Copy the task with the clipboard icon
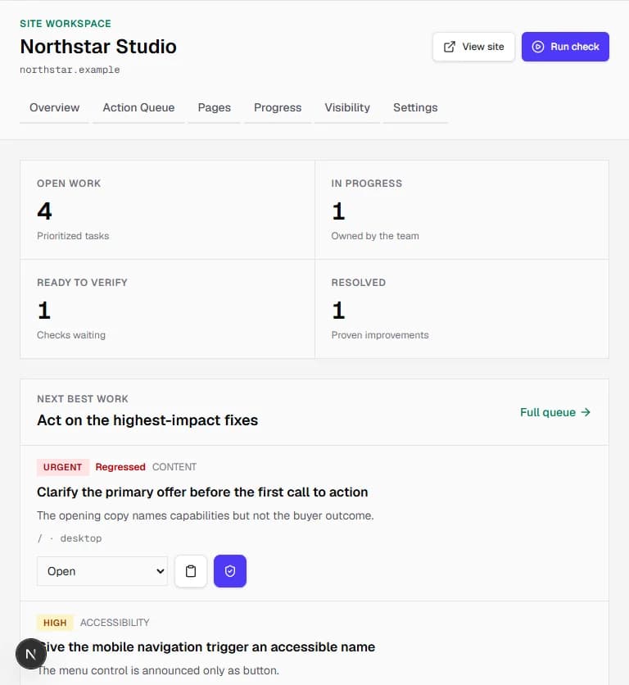 (191, 571)
